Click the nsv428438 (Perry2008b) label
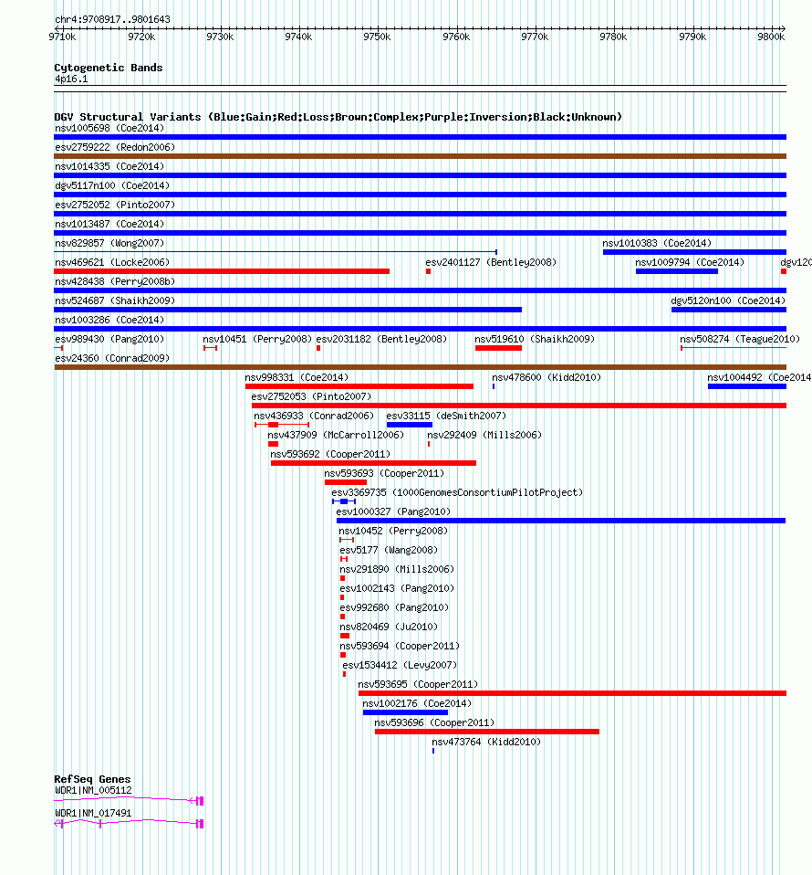 click(115, 282)
